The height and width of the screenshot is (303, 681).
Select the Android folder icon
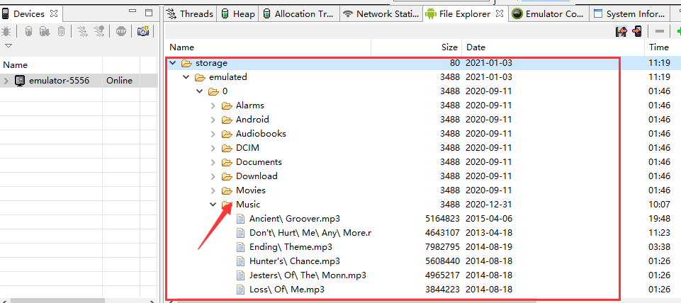coord(227,120)
